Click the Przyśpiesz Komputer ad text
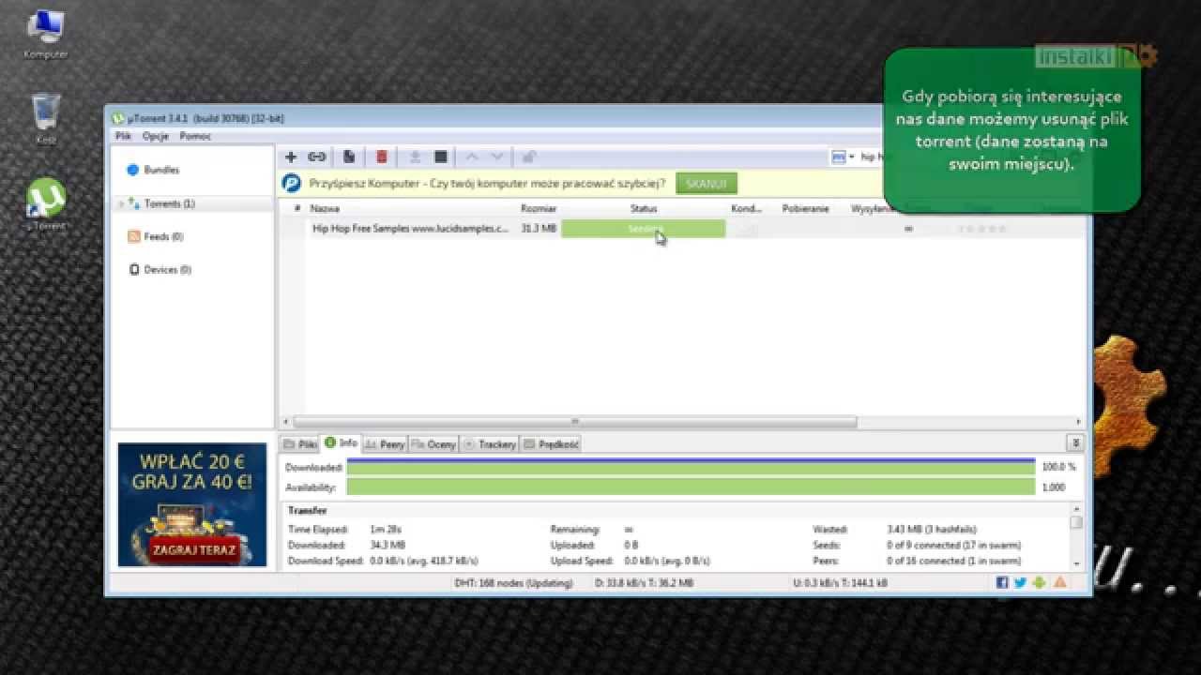Screen dimensions: 1201x675 click(488, 183)
